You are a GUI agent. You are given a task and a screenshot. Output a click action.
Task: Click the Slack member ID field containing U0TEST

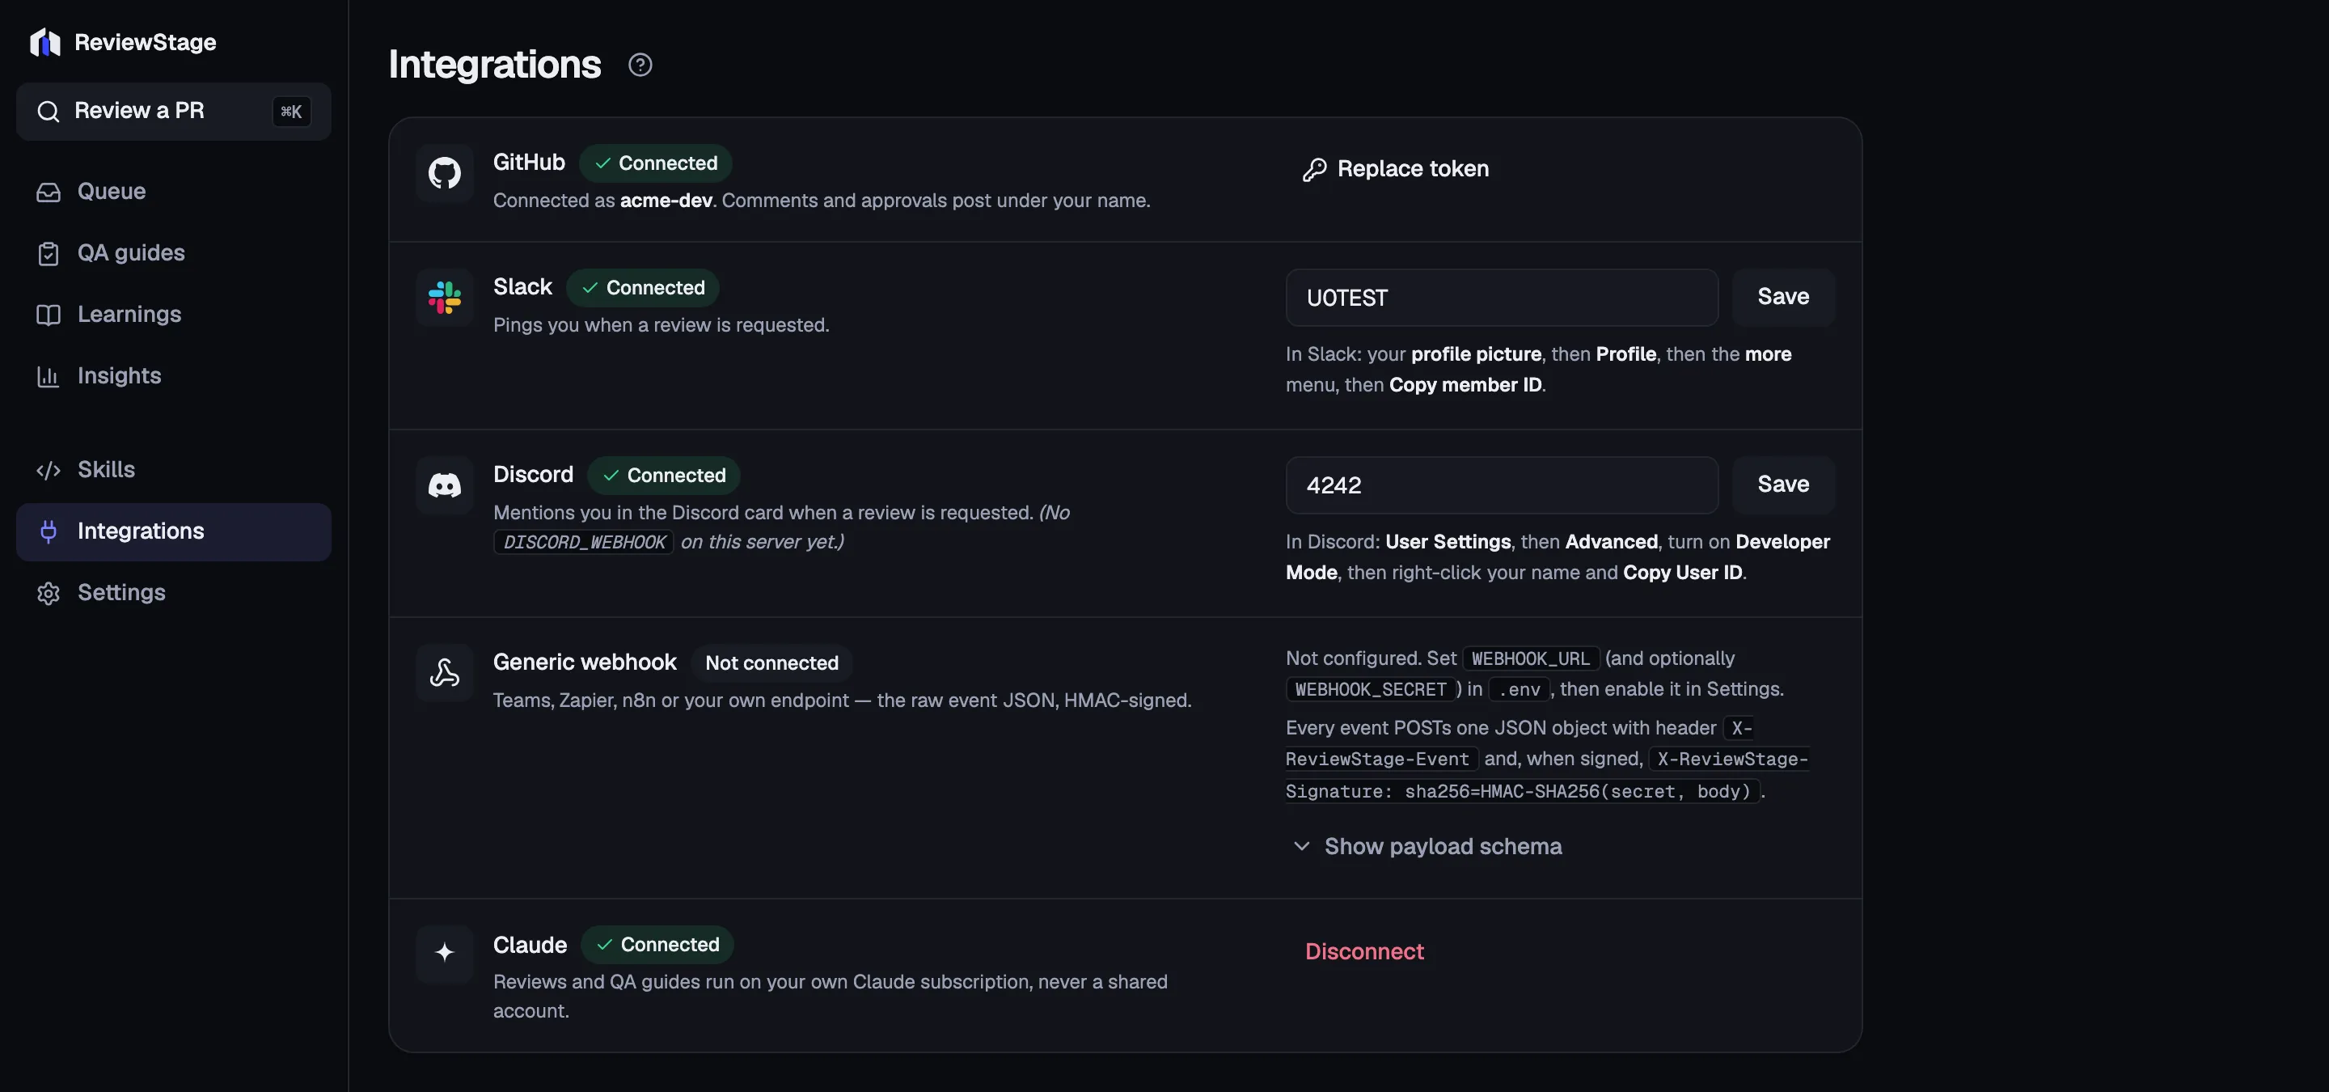[x=1502, y=298]
